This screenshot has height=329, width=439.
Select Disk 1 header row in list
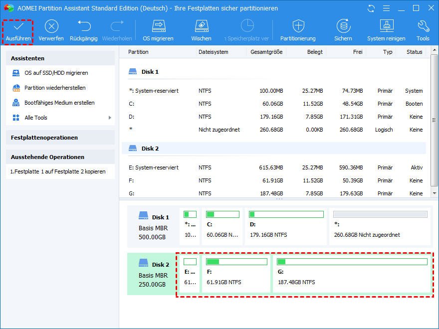click(x=274, y=72)
